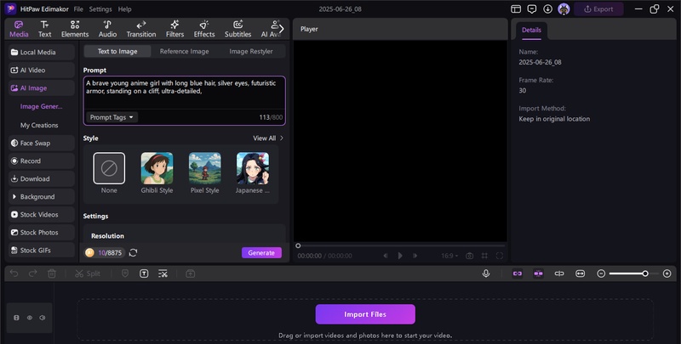681x344 pixels.
Task: Select AI Video in sidebar
Action: click(x=42, y=70)
